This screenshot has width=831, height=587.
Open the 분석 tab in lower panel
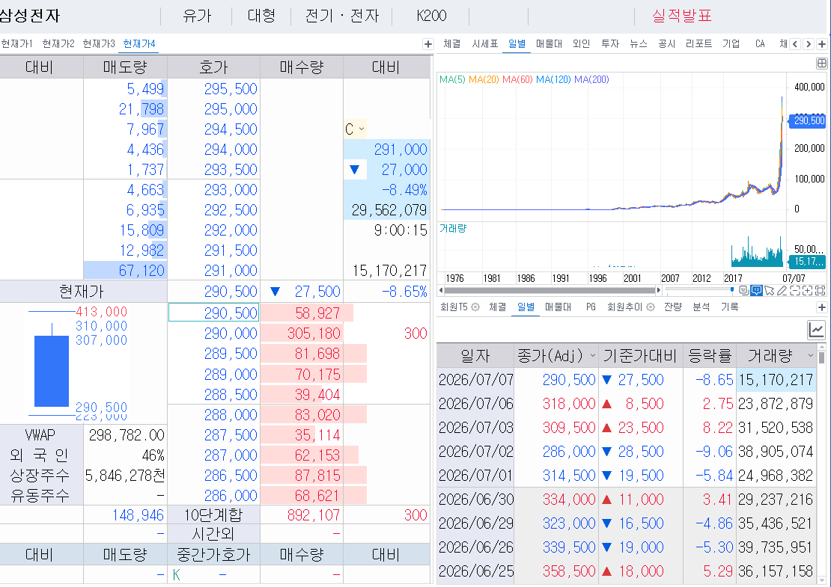pyautogui.click(x=701, y=307)
